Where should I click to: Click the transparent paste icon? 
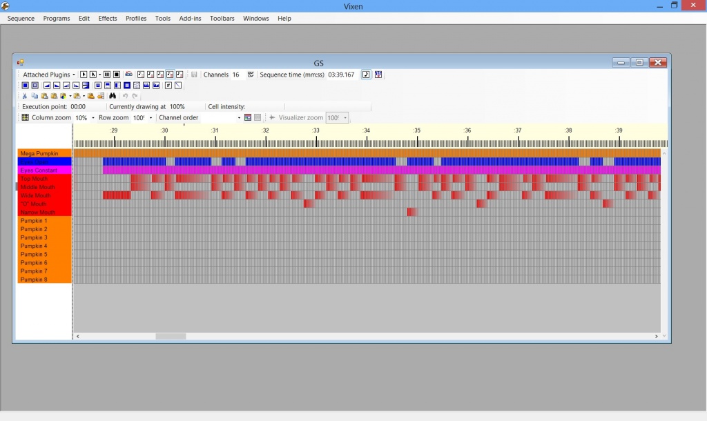pos(54,95)
